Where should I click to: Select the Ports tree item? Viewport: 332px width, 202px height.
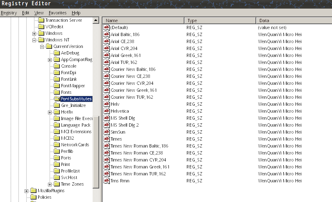66,158
